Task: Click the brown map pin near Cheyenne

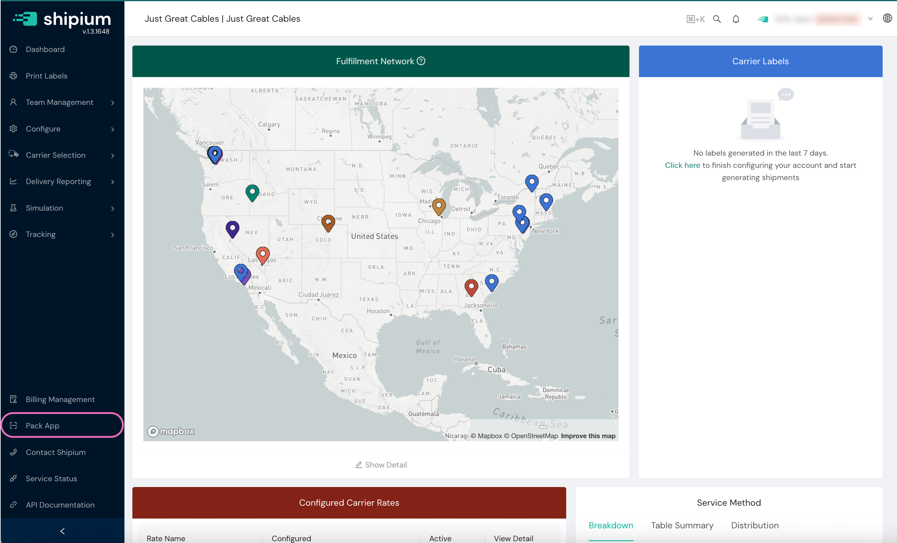Action: tap(328, 222)
